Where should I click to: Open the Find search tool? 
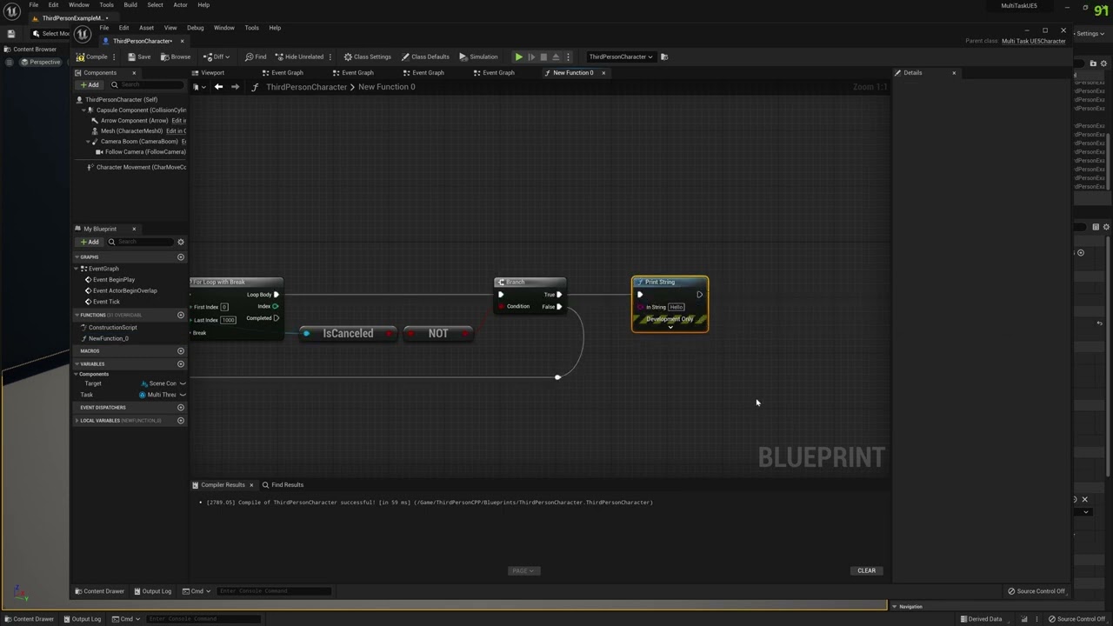point(256,57)
